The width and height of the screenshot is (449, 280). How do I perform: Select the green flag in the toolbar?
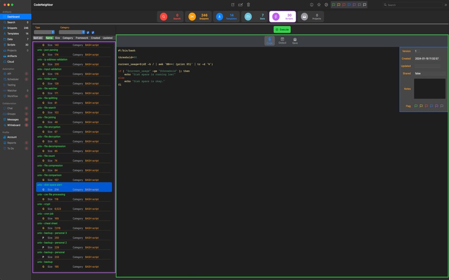tap(334, 5)
